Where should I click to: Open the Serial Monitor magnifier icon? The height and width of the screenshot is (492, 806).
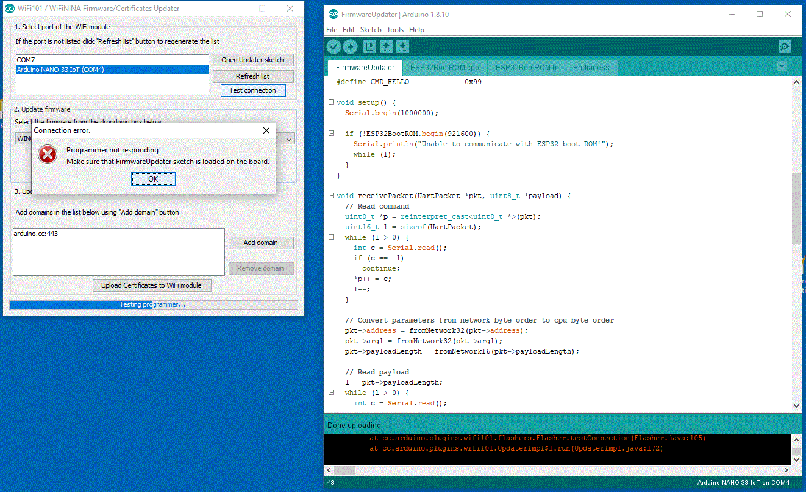point(785,46)
